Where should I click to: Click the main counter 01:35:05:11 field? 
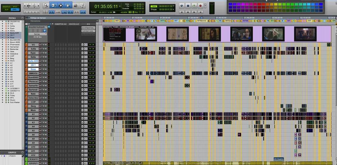[106, 6]
